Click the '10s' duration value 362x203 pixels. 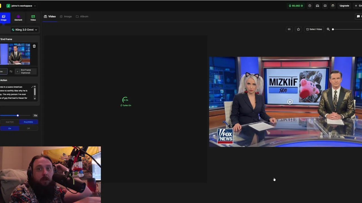point(35,115)
